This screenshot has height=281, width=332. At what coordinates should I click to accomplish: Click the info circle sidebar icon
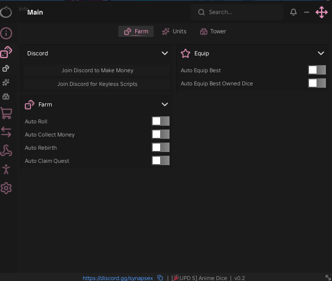click(x=6, y=33)
